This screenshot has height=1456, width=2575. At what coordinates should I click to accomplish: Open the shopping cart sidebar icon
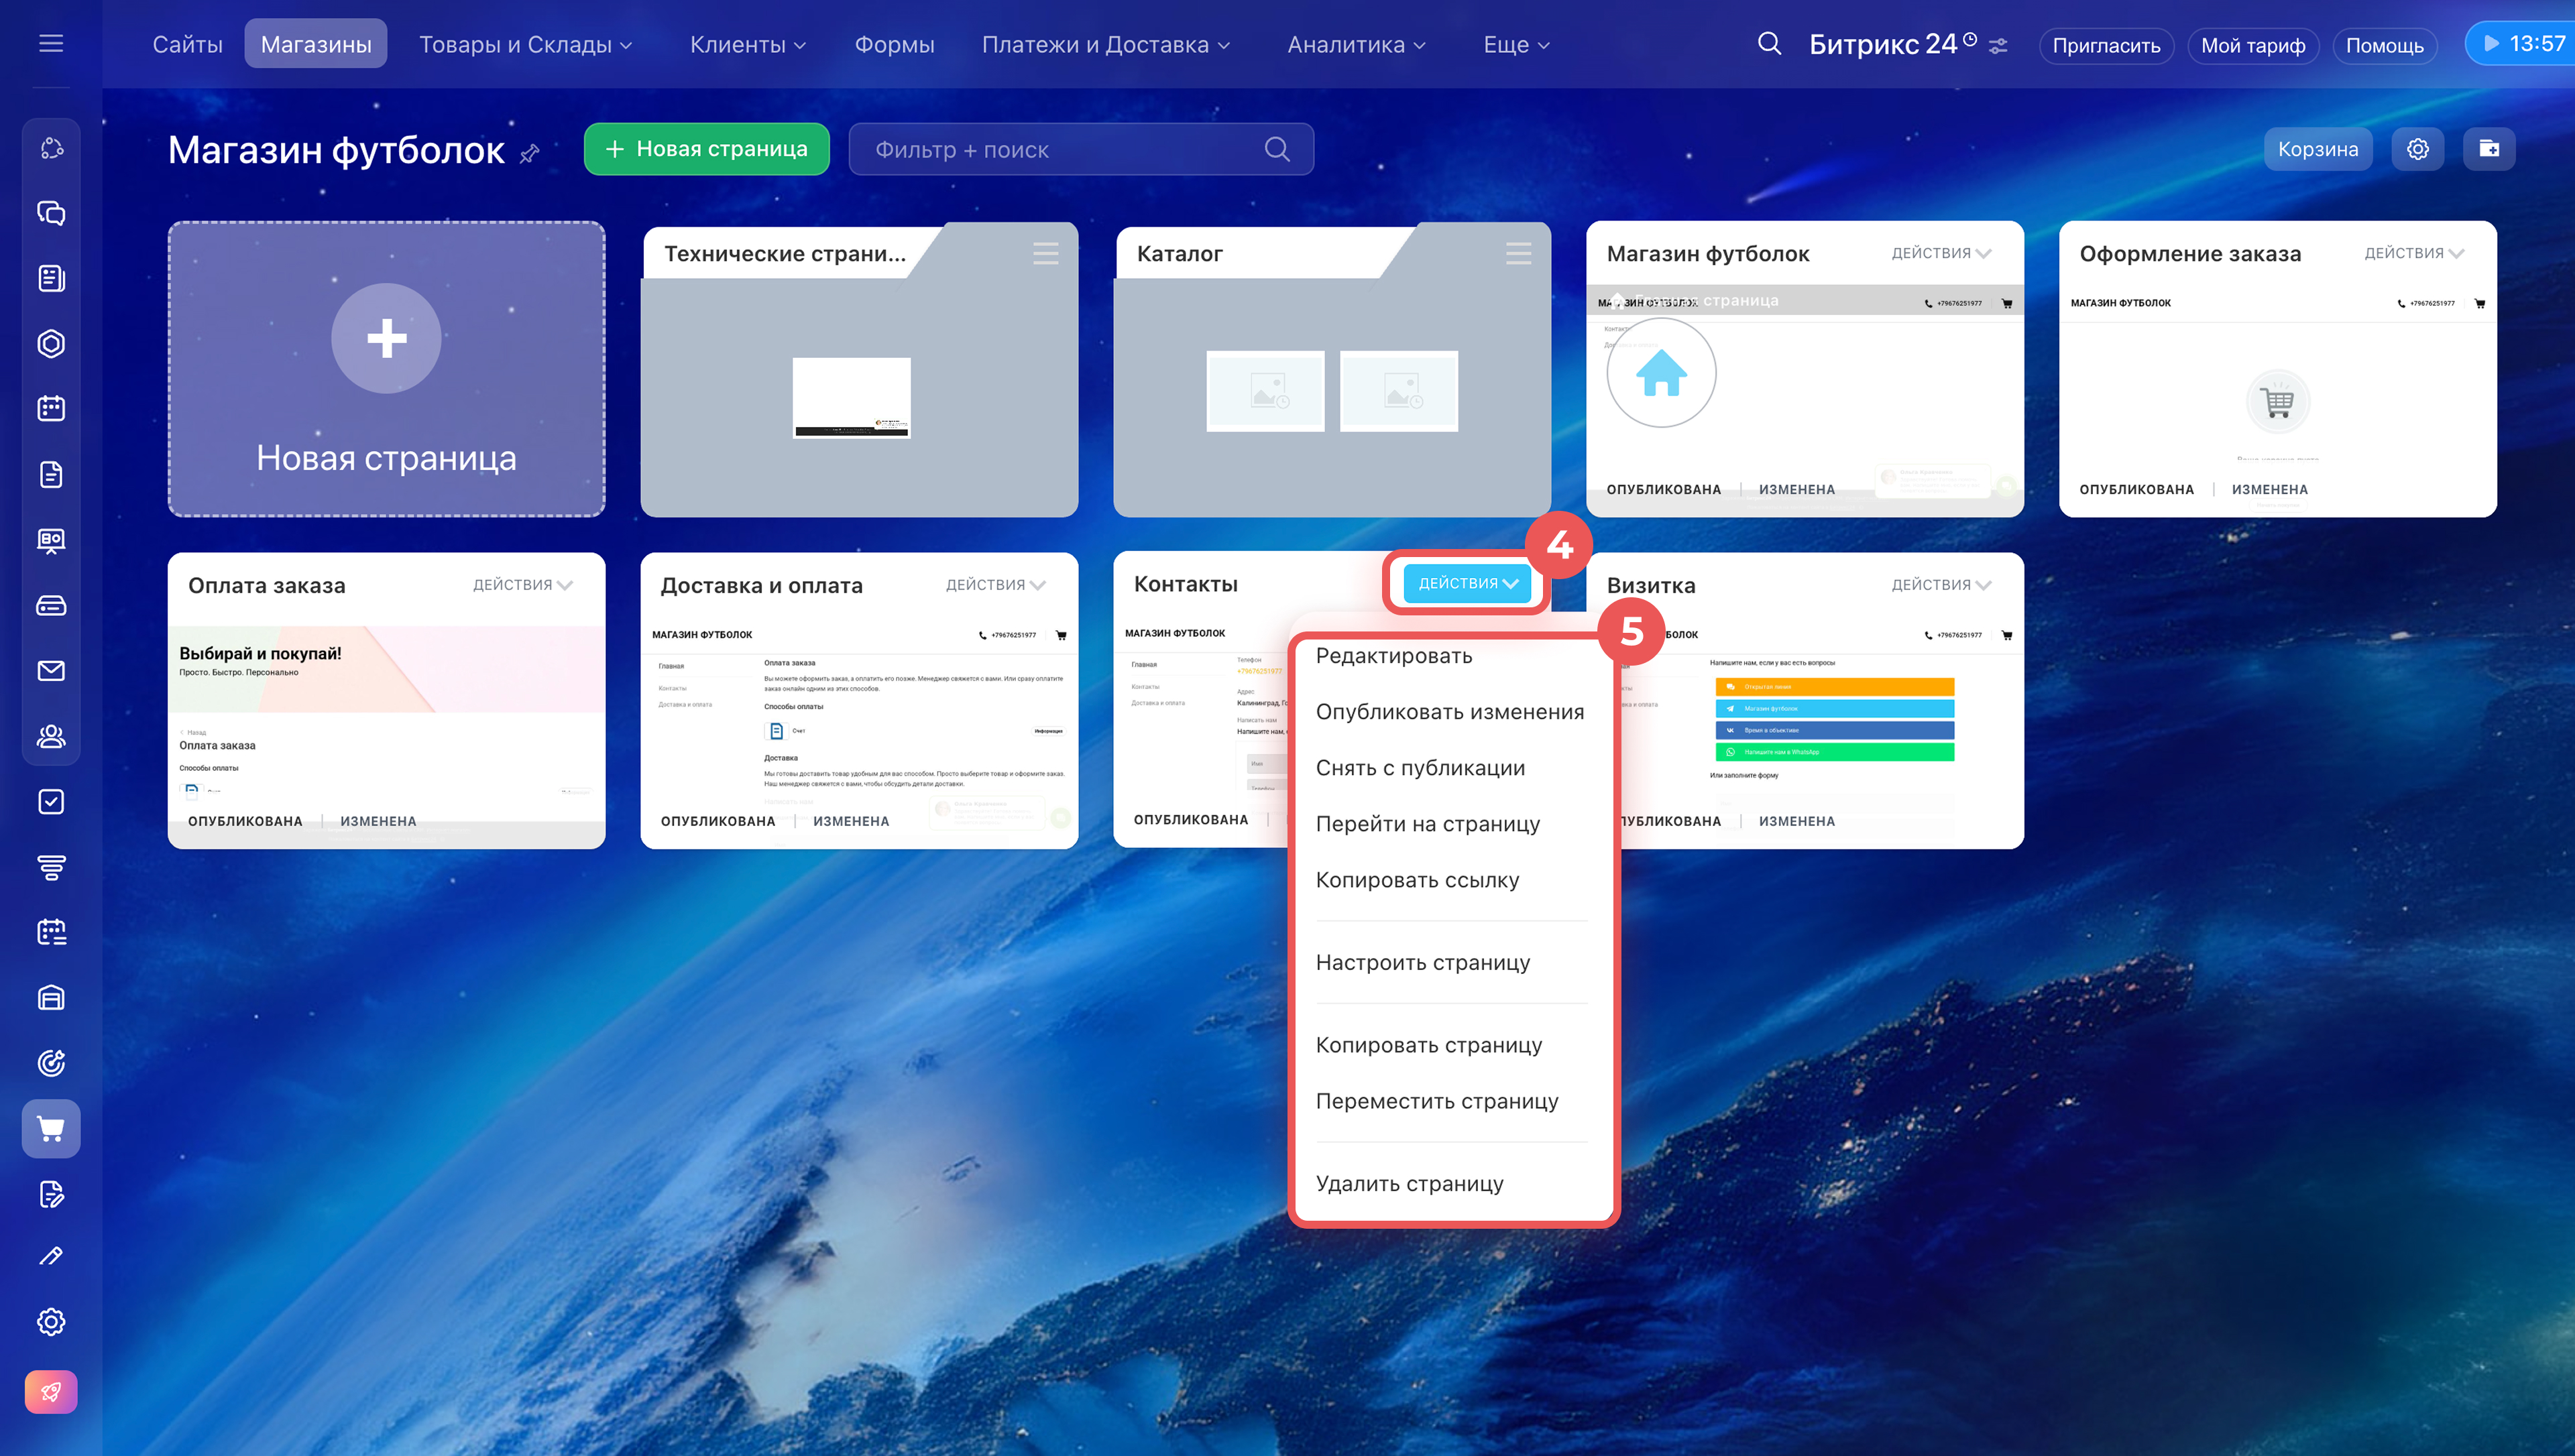(51, 1128)
